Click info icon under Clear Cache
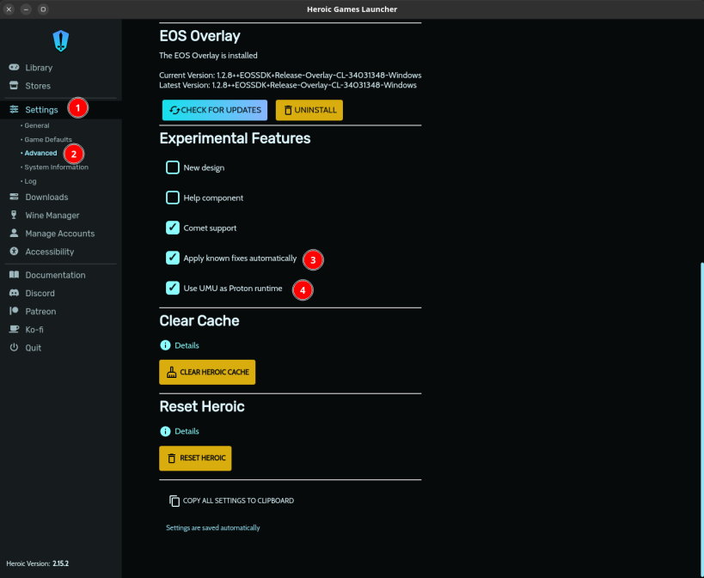Viewport: 704px width, 578px height. tap(165, 345)
